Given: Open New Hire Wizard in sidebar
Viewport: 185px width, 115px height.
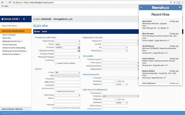Looking at the screenshot, I should pyautogui.click(x=10, y=34).
